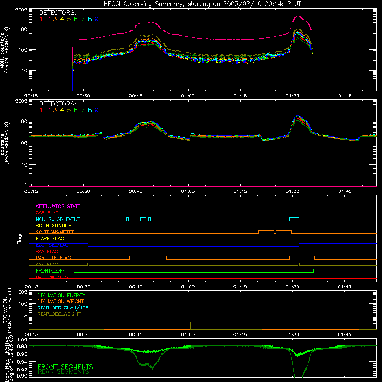
Task: Click pink detector 2 in front segments legend
Action: 48,19
